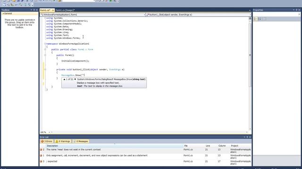Click Categorized view icon in Properties
The width and height of the screenshot is (302, 169).
(255, 19)
